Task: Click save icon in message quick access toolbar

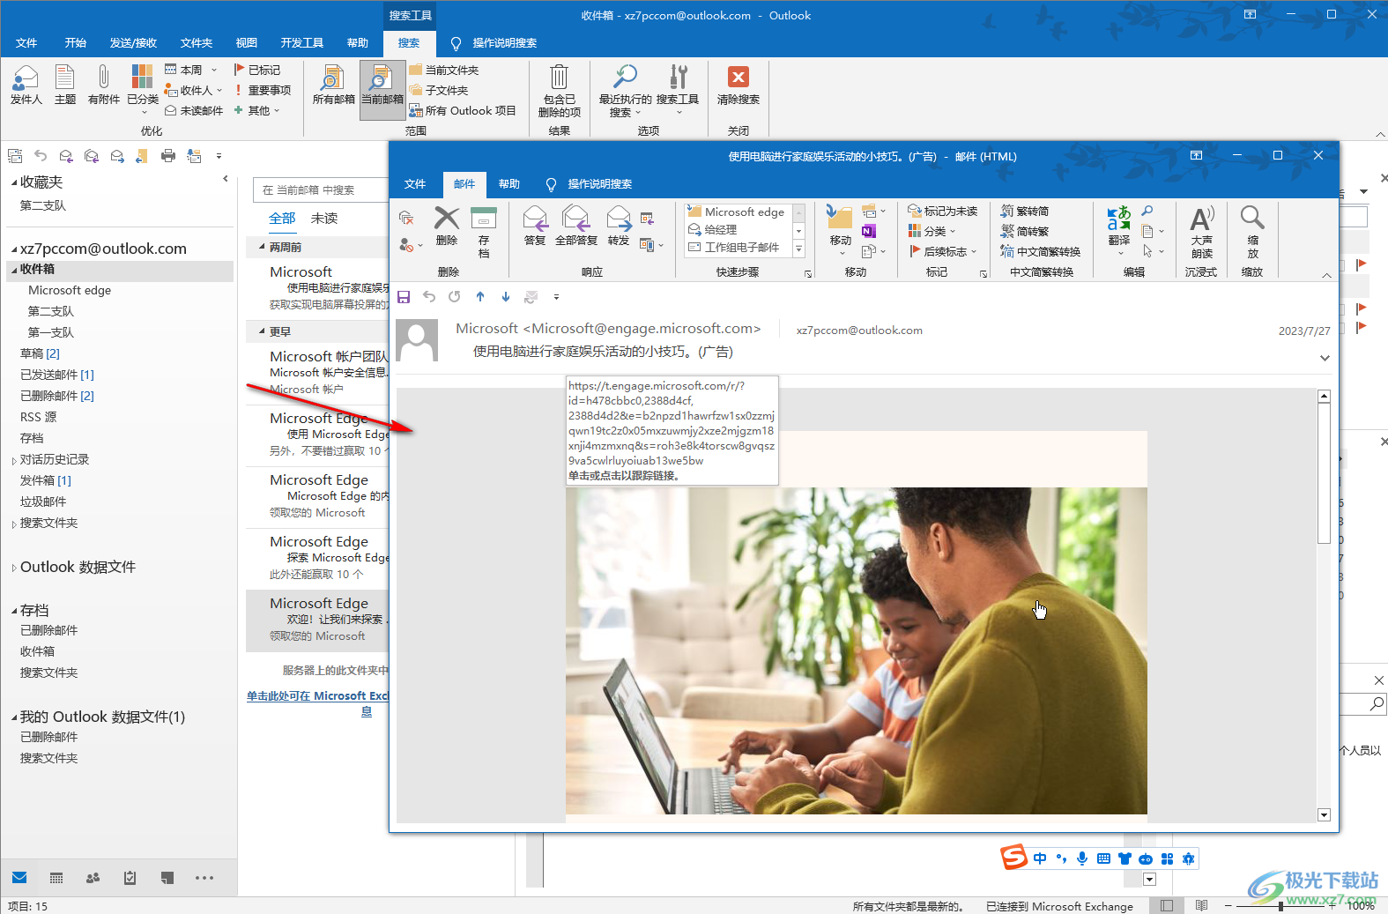Action: click(x=404, y=297)
